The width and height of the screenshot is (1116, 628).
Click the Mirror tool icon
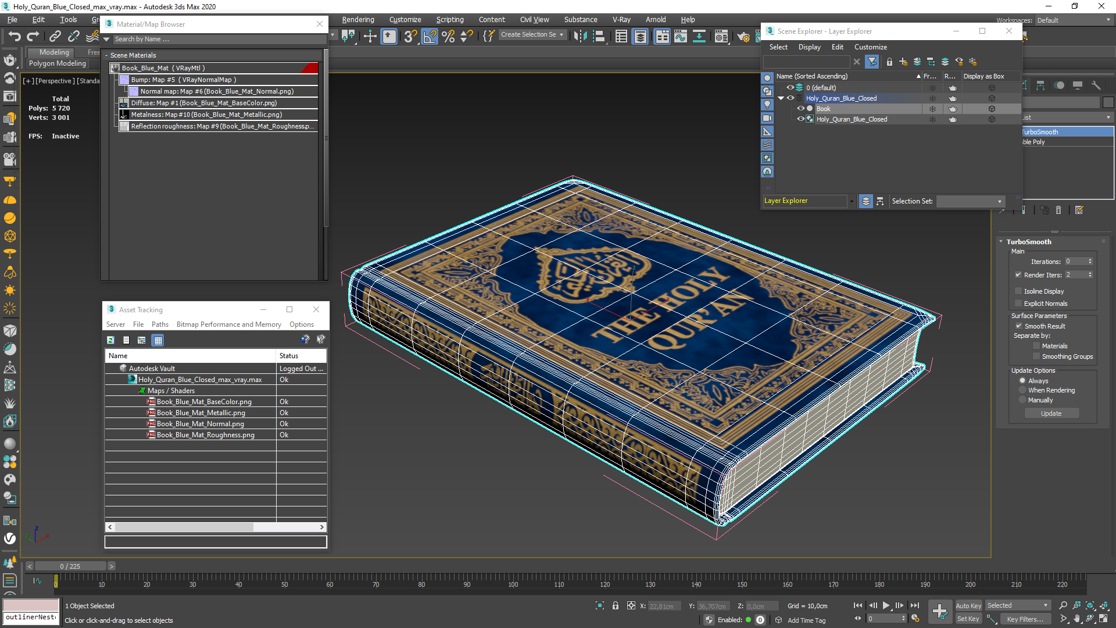(580, 37)
